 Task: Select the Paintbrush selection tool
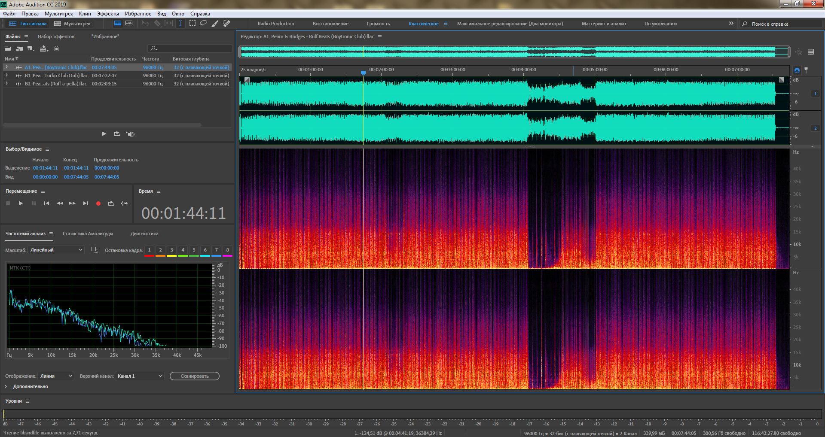point(215,24)
